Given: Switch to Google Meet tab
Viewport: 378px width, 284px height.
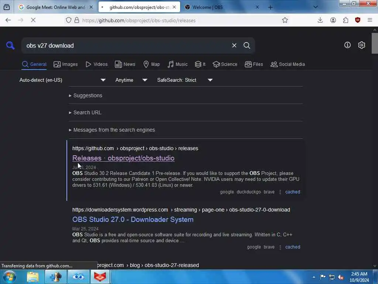Looking at the screenshot, I should click(x=55, y=7).
